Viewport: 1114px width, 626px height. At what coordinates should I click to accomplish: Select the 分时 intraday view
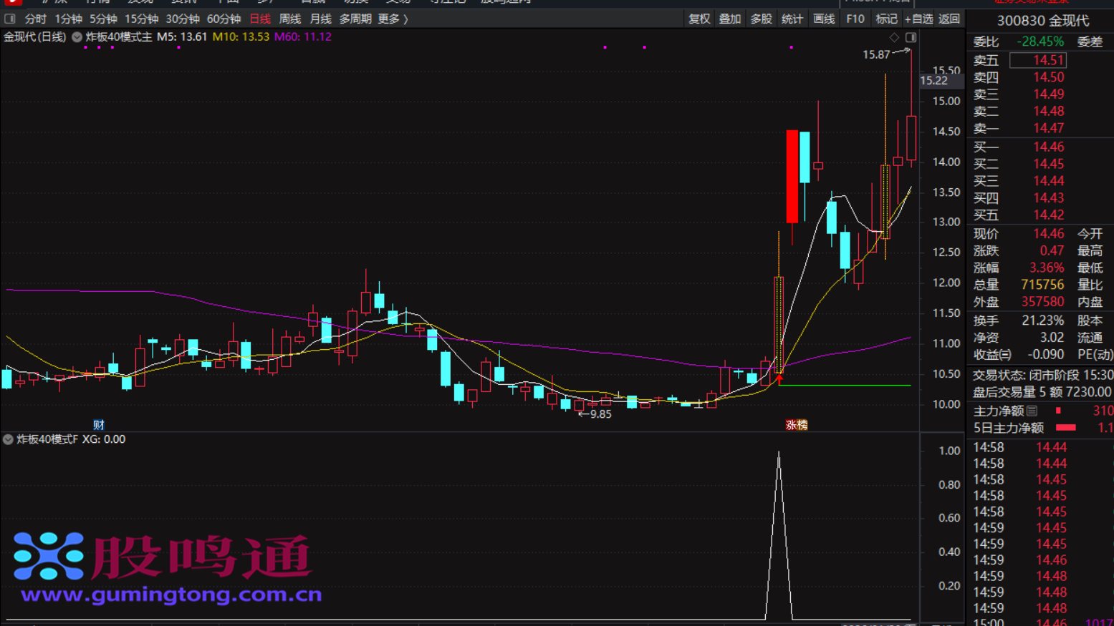click(x=35, y=19)
